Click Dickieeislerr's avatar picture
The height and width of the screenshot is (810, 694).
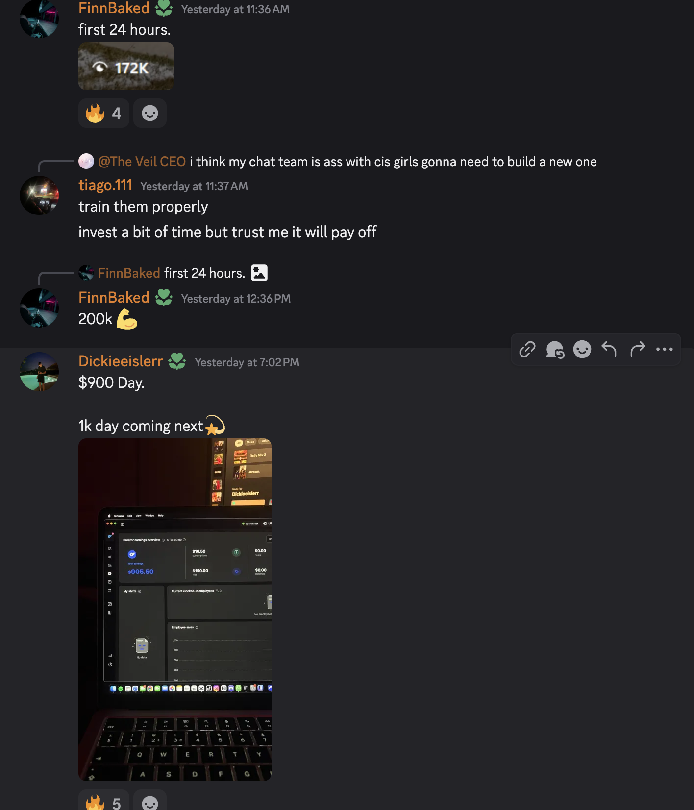click(39, 372)
